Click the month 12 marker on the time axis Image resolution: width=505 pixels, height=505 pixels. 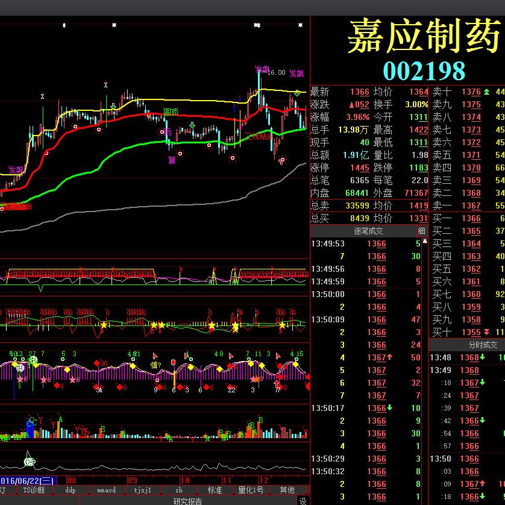pyautogui.click(x=264, y=480)
